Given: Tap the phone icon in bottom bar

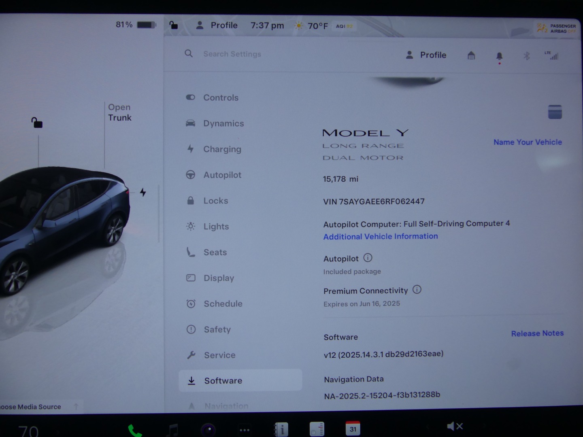Looking at the screenshot, I should 135,431.
